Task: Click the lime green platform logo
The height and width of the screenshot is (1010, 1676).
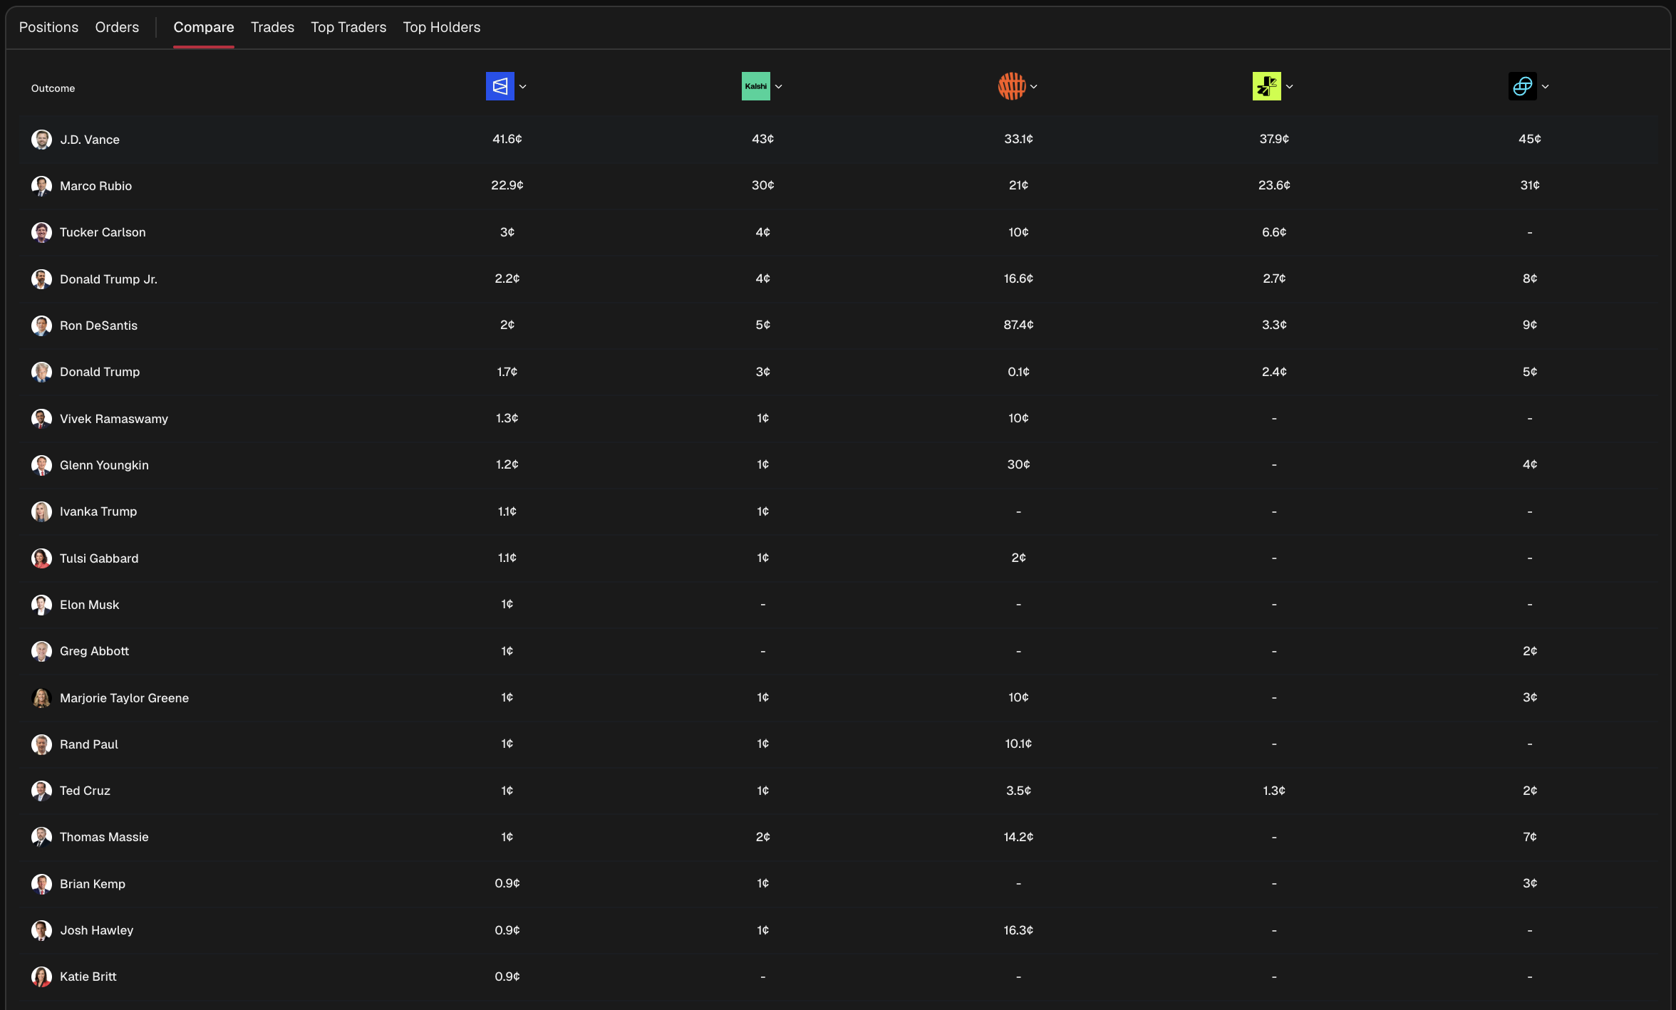Action: tap(1267, 86)
